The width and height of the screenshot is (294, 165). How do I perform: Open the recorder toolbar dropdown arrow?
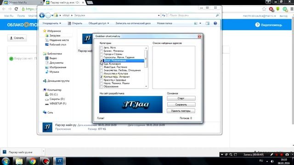click(x=222, y=154)
